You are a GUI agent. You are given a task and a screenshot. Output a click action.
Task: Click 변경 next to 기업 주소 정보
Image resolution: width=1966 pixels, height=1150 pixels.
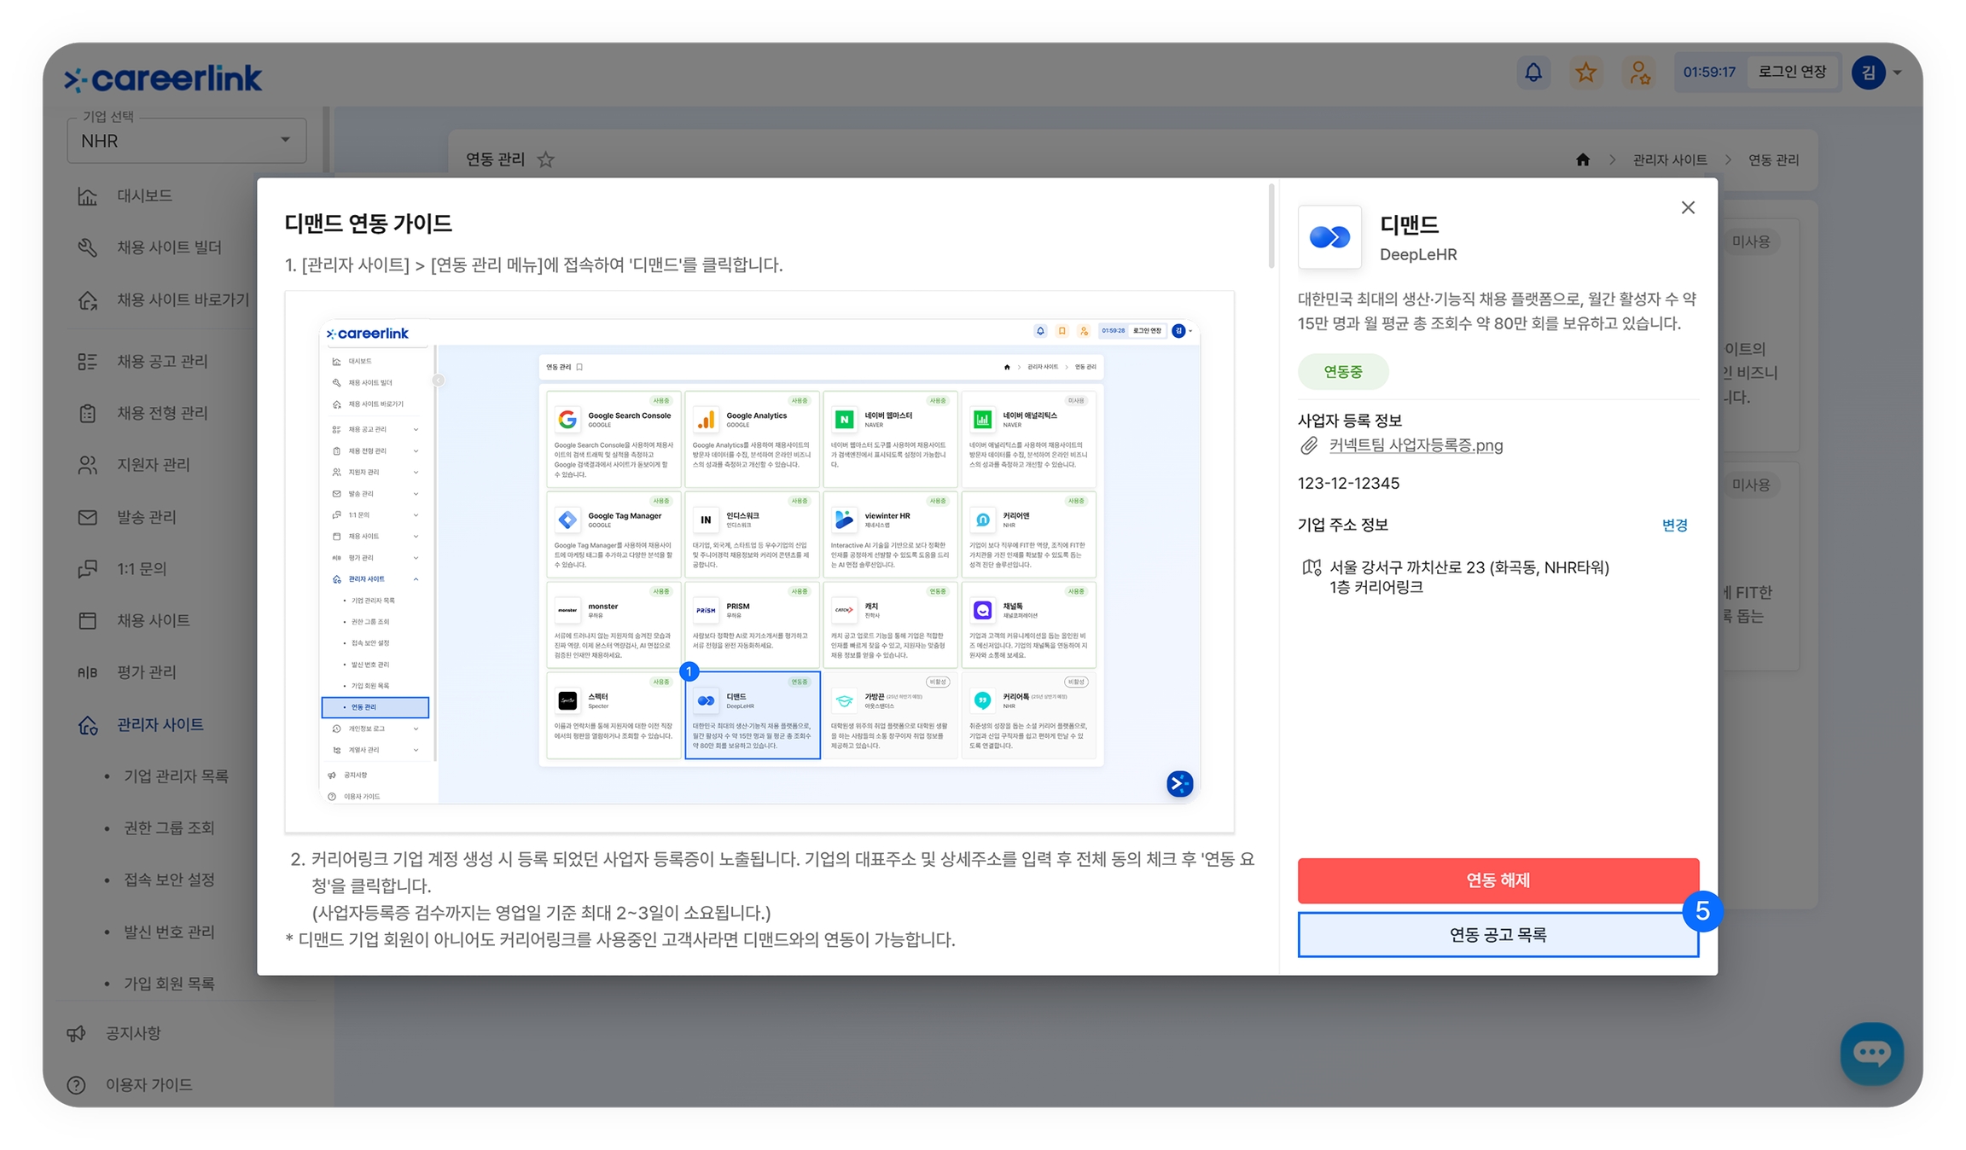click(1674, 526)
